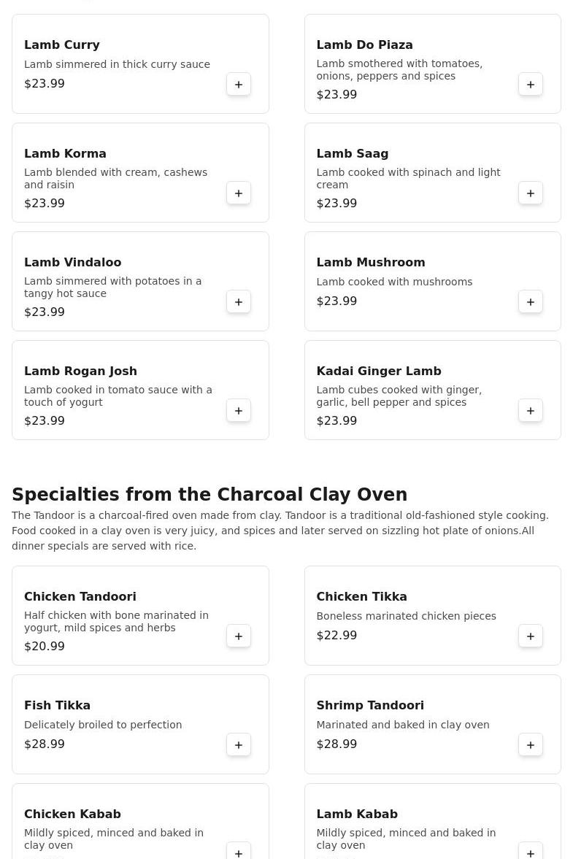Add Lamb Saag to the order

531,193
